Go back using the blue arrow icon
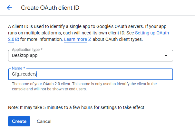The height and width of the screenshot is (137, 195). tap(9, 8)
